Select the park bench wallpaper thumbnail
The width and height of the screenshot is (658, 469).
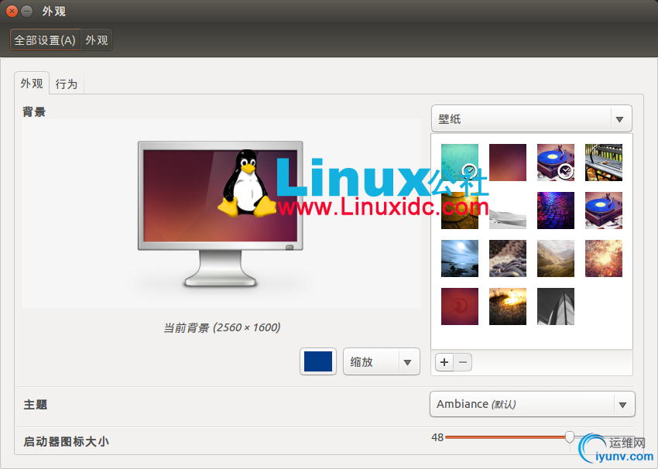pos(604,163)
